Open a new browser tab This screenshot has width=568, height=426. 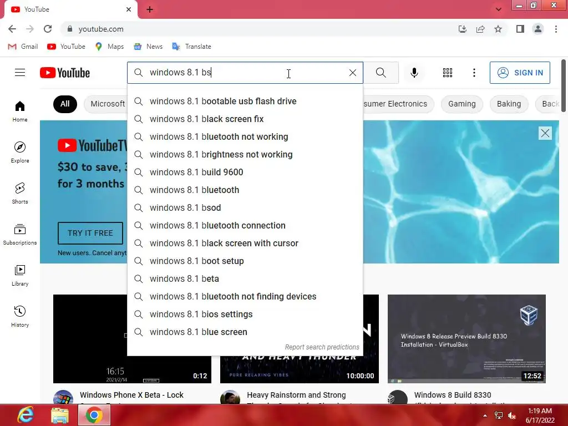150,9
